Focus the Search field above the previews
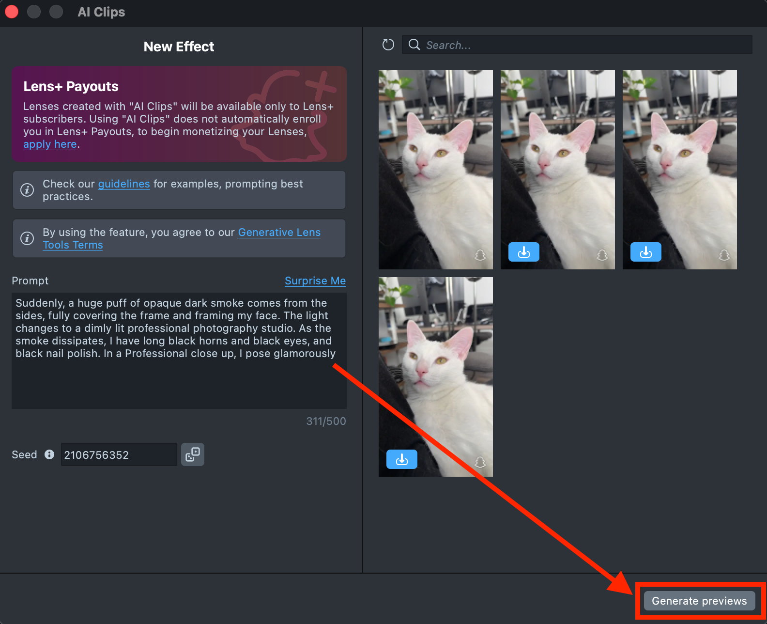 coord(577,45)
